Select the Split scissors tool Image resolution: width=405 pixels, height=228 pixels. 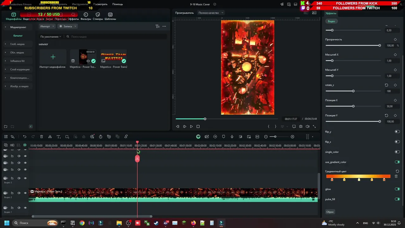[x=50, y=137]
